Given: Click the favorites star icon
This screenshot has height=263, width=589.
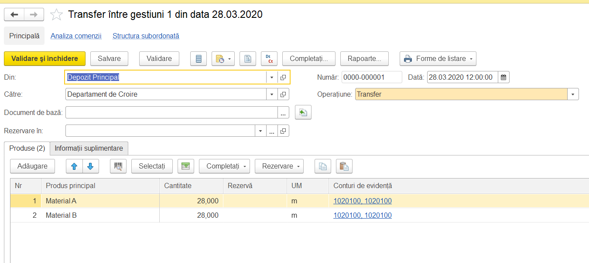Looking at the screenshot, I should coord(56,15).
